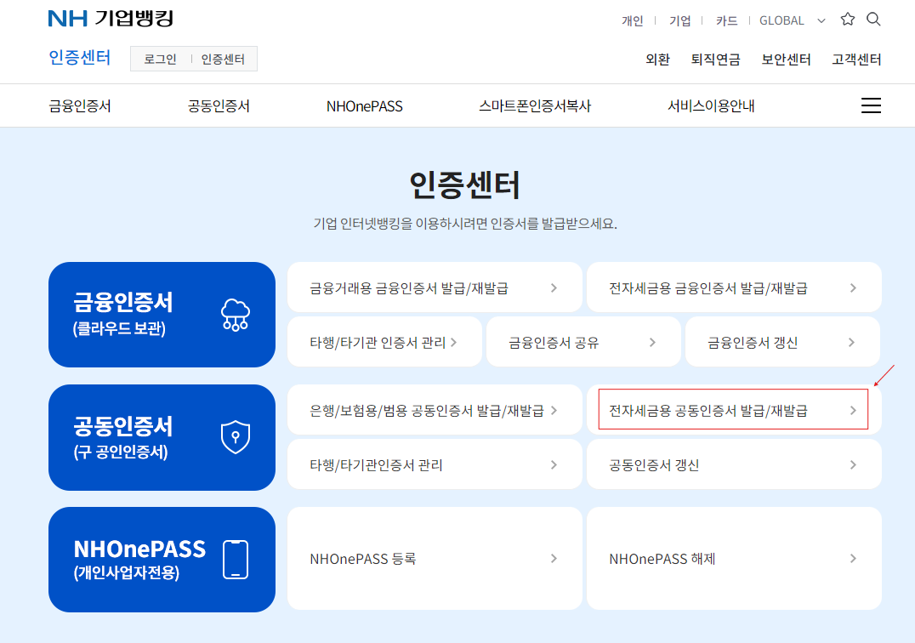Open 은행/보험용/범용 공동인증서 발급/재발급
The height and width of the screenshot is (643, 915).
pos(435,410)
